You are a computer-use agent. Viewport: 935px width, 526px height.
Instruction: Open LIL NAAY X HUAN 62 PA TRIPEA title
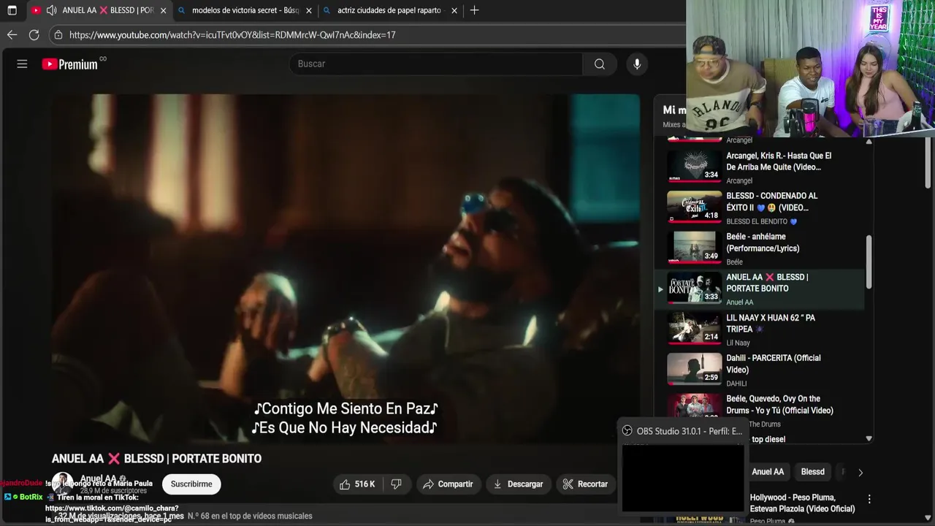pos(770,324)
